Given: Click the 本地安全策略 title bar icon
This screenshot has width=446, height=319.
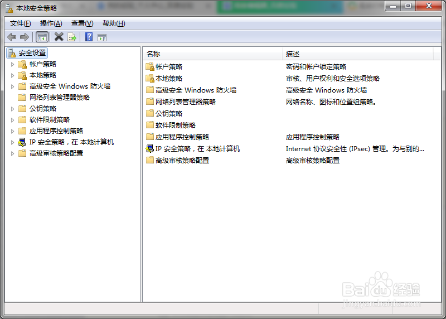Looking at the screenshot, I should 9,8.
